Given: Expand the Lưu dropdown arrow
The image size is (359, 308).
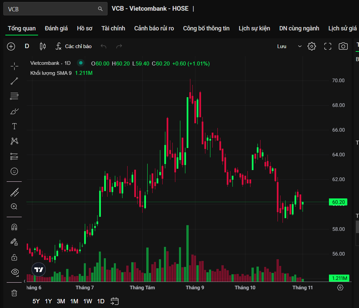Looking at the screenshot, I should point(300,46).
